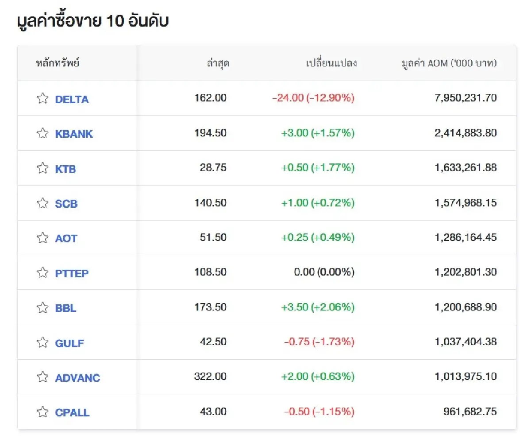View details for PTTEP

[x=71, y=273]
